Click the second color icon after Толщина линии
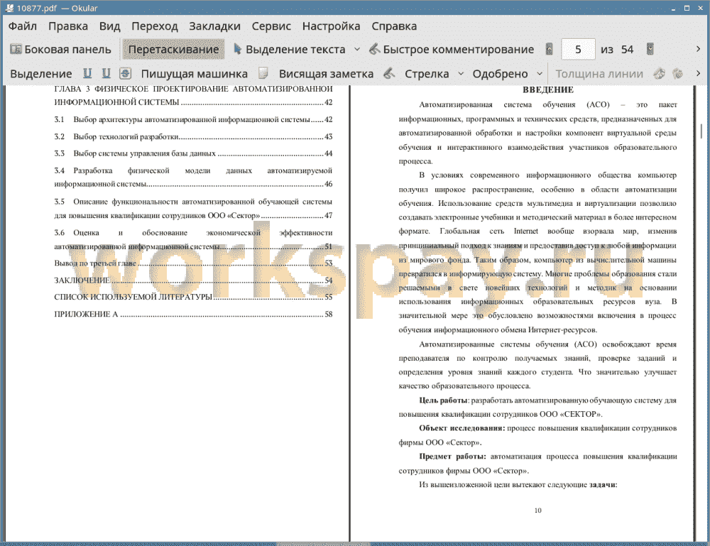 pyautogui.click(x=678, y=73)
